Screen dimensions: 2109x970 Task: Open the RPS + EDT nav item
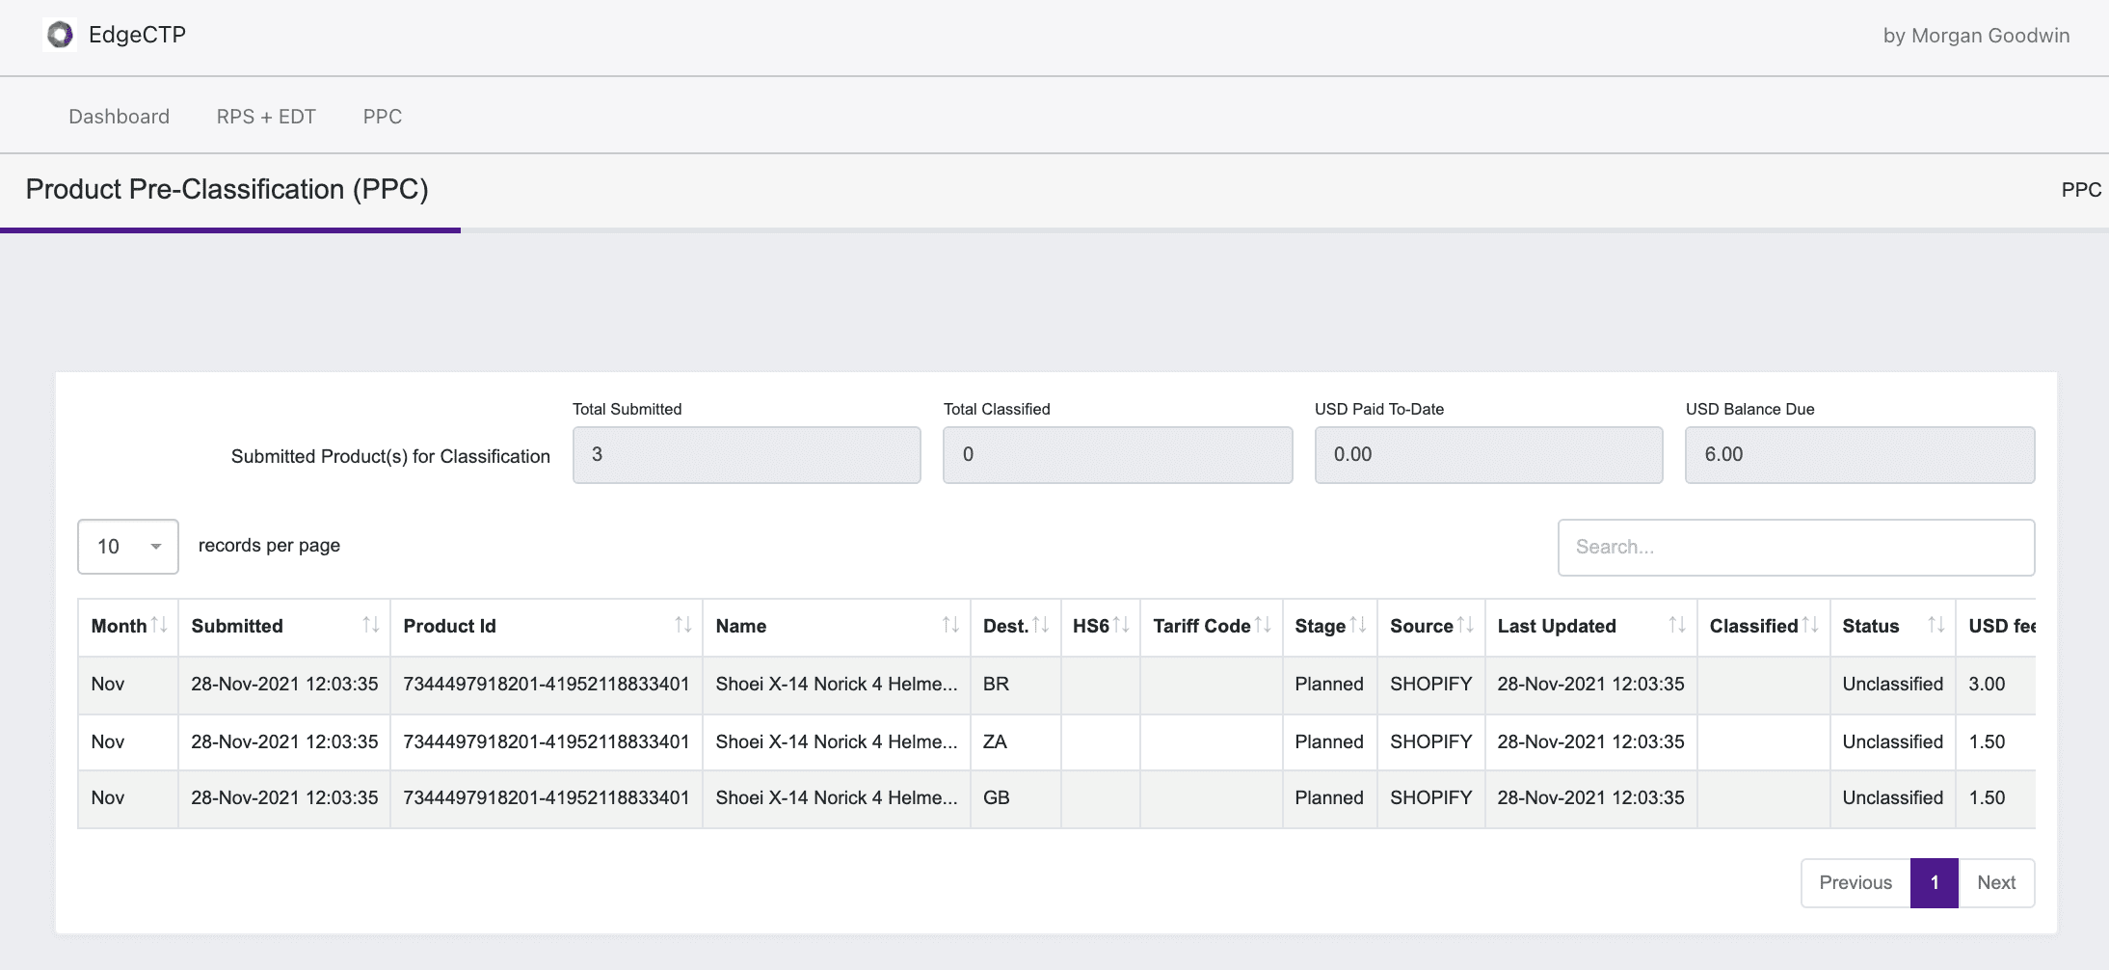[x=266, y=117]
